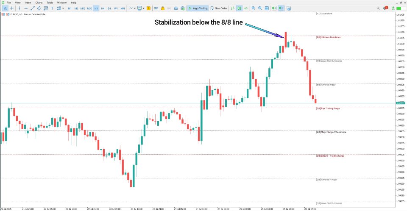Viewport: 407px width, 211px height.
Task: Click the [6/8] Reversal Major label
Action: coord(326,85)
